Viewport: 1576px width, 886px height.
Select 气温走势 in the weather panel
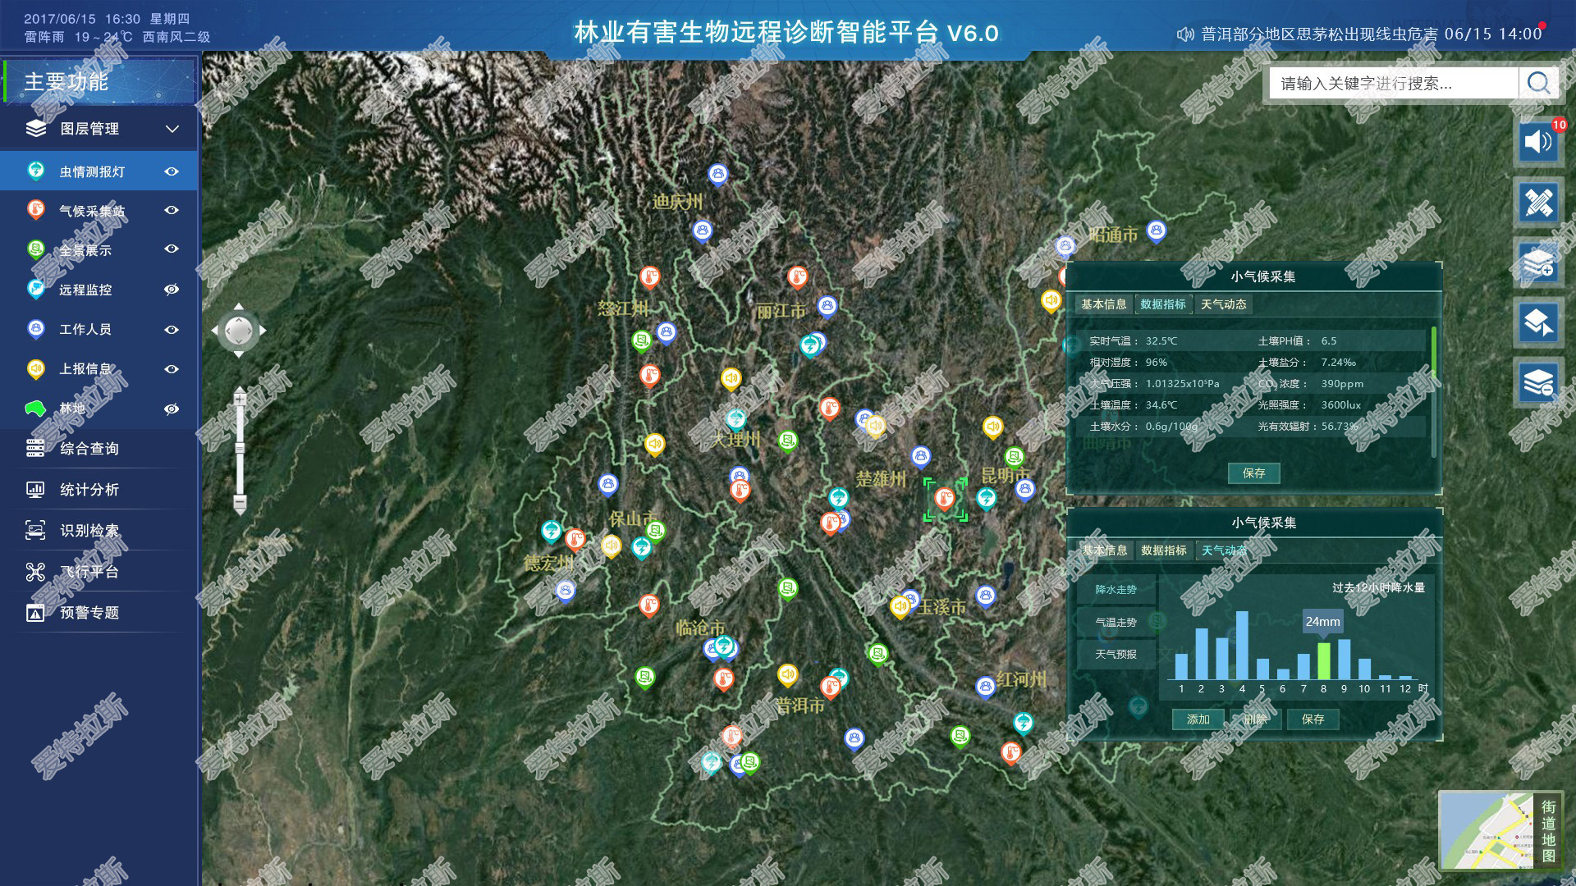(x=1116, y=622)
